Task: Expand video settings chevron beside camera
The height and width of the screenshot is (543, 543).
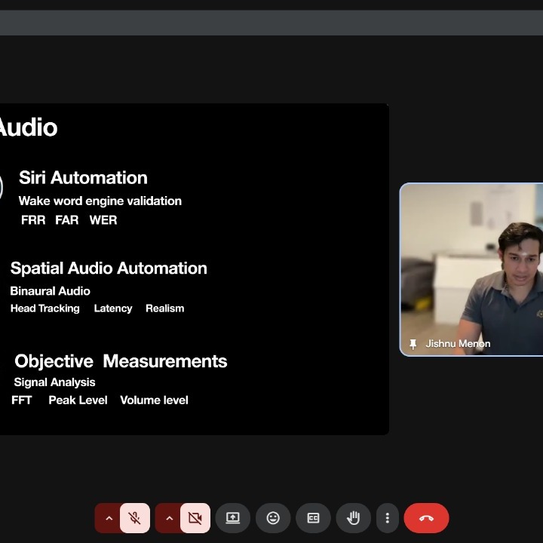Action: pyautogui.click(x=169, y=518)
